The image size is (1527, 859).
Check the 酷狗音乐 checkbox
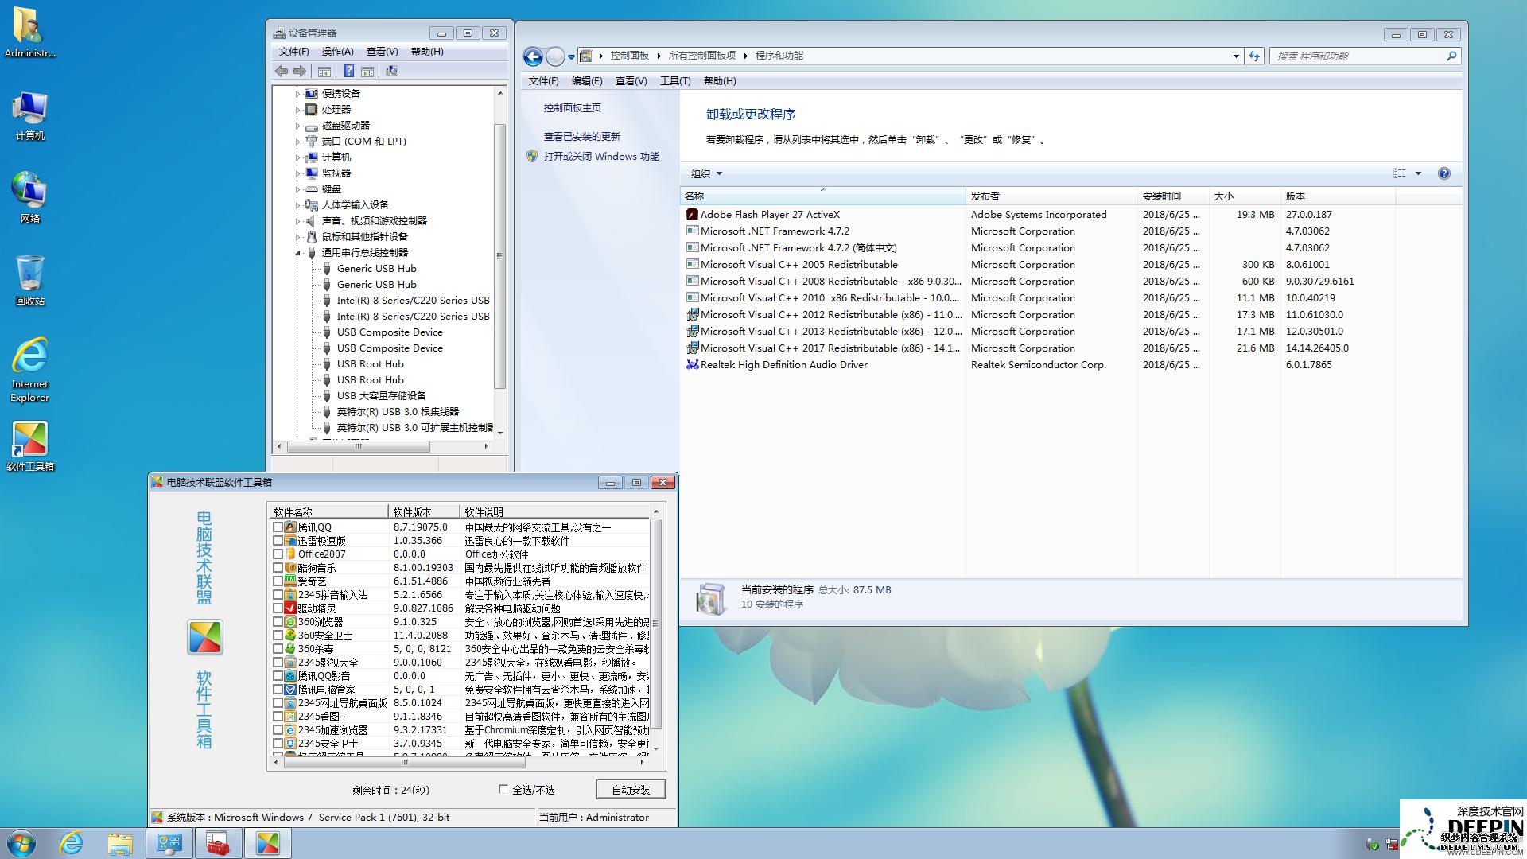[278, 568]
